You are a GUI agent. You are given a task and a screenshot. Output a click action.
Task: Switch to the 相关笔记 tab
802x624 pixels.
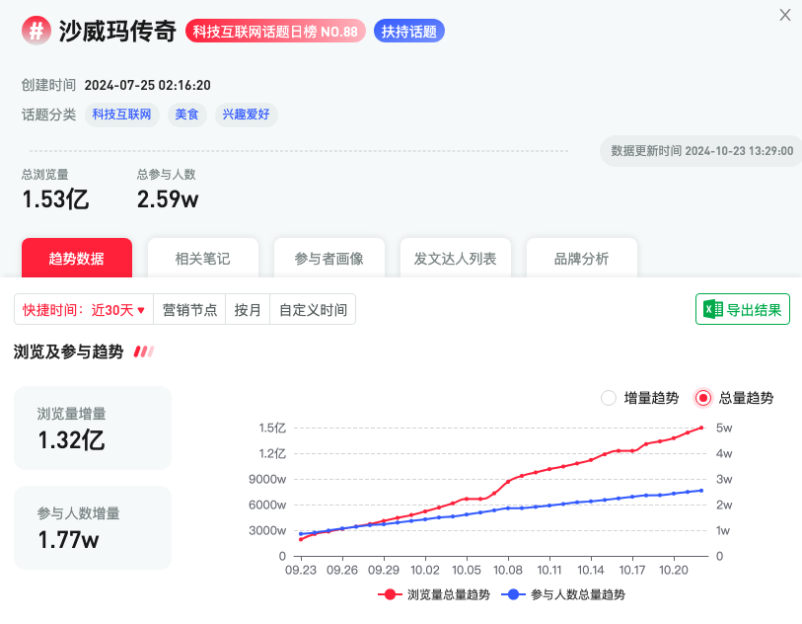(202, 258)
